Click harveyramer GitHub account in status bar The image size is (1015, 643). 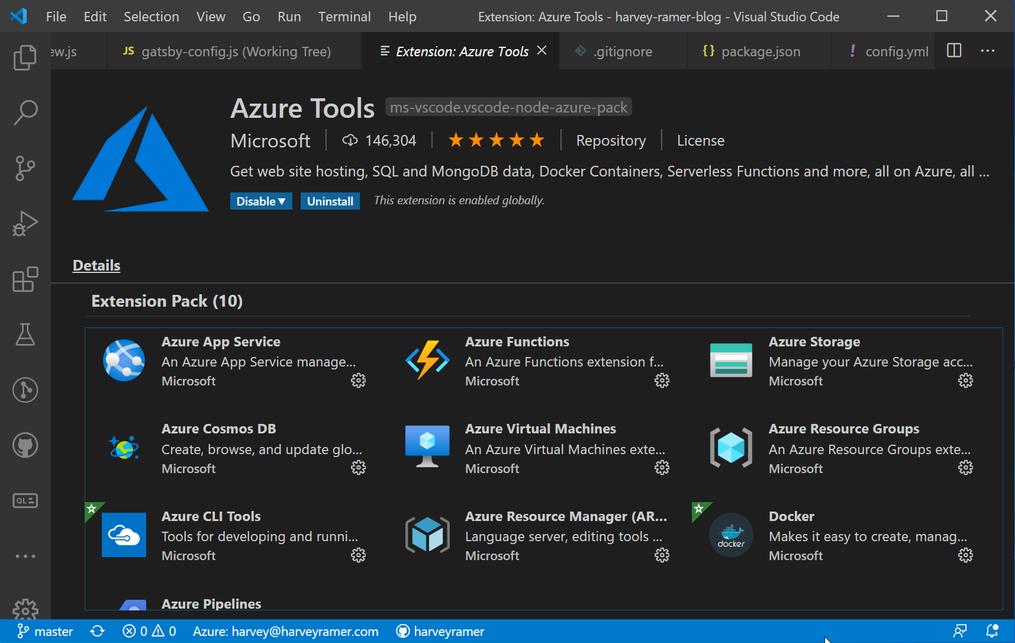pos(440,631)
